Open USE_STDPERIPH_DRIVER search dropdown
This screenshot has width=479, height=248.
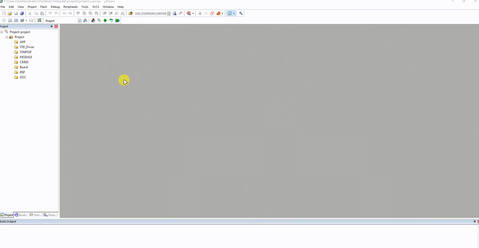coord(169,14)
